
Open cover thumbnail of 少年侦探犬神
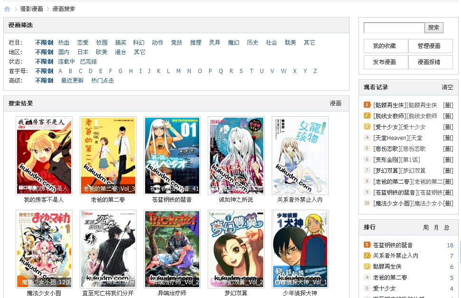(300, 249)
